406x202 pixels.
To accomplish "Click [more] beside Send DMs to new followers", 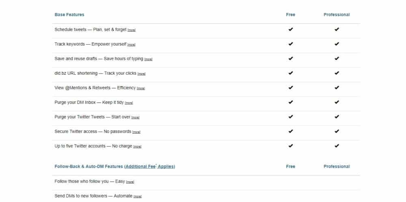I will [138, 197].
